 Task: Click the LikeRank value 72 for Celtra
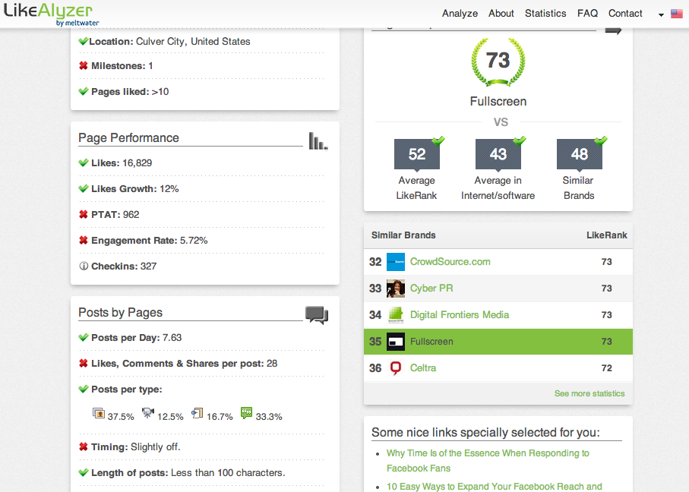click(606, 367)
